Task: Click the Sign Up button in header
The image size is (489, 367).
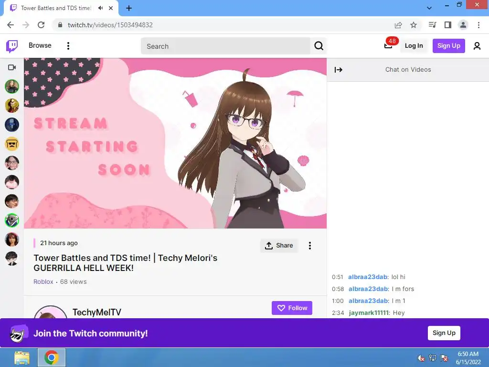Action: (x=448, y=45)
